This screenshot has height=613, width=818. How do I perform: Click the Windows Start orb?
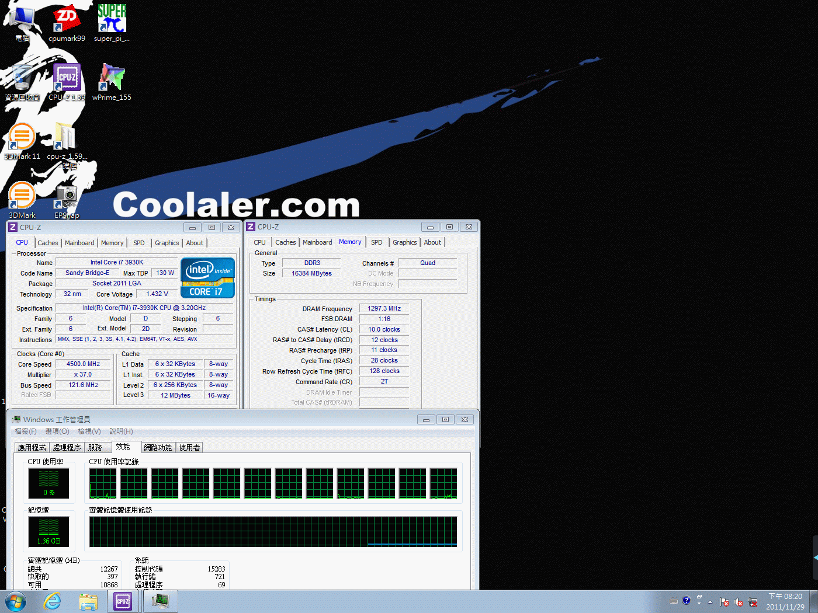[16, 601]
